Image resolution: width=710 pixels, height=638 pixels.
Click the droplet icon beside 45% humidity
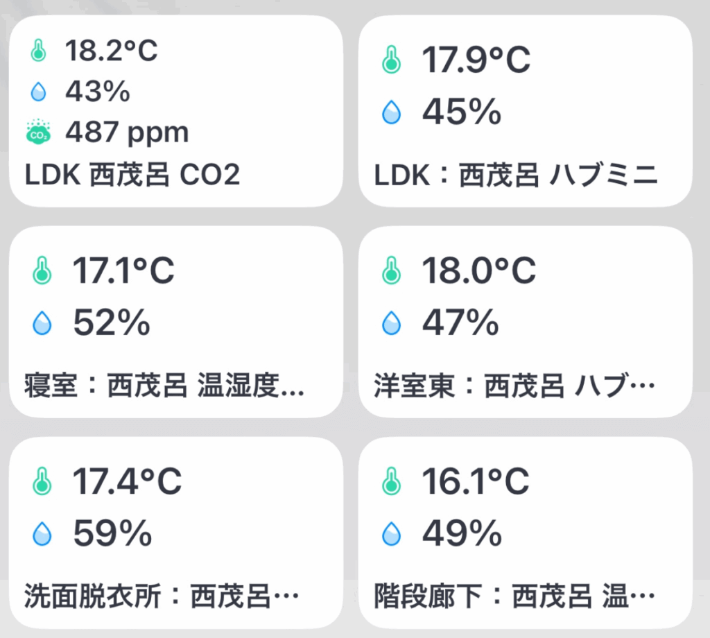point(392,112)
